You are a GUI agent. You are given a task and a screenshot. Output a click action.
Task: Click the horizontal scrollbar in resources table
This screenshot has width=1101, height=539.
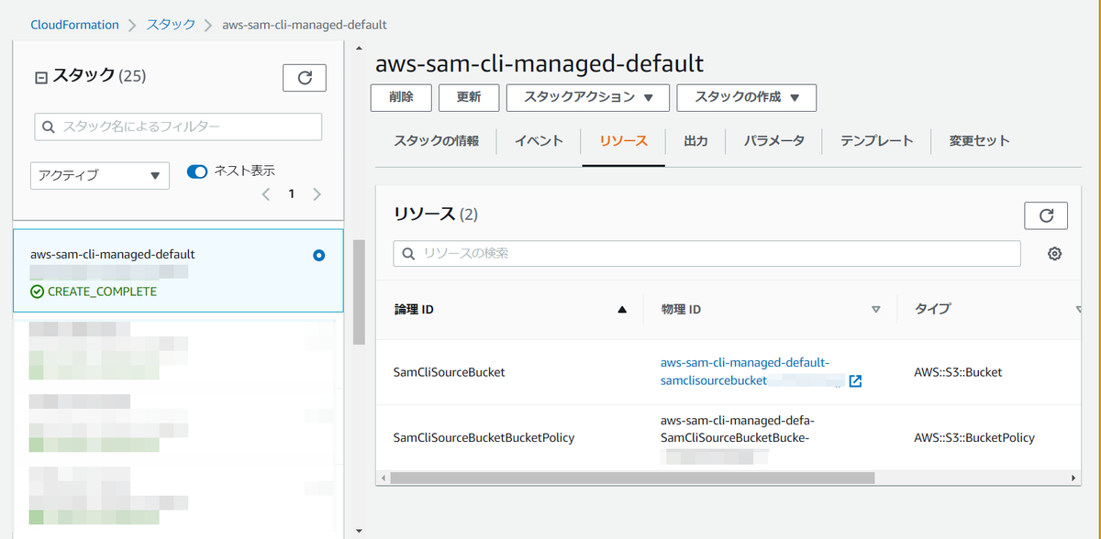tap(632, 478)
